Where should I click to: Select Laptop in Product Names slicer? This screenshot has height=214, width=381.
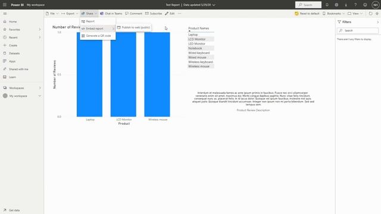201,34
